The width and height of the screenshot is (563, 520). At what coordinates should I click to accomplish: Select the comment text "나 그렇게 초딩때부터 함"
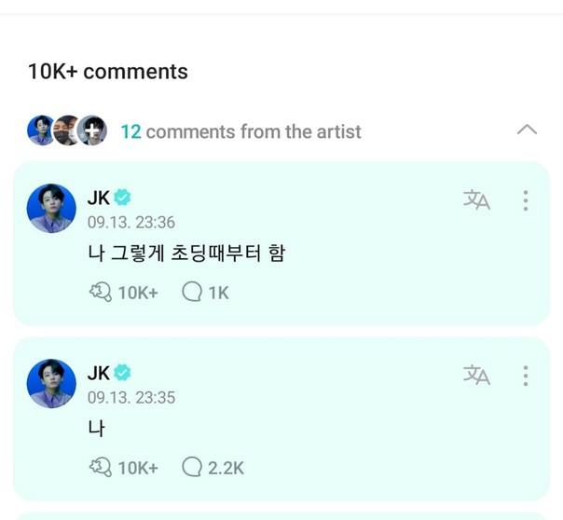pyautogui.click(x=185, y=252)
